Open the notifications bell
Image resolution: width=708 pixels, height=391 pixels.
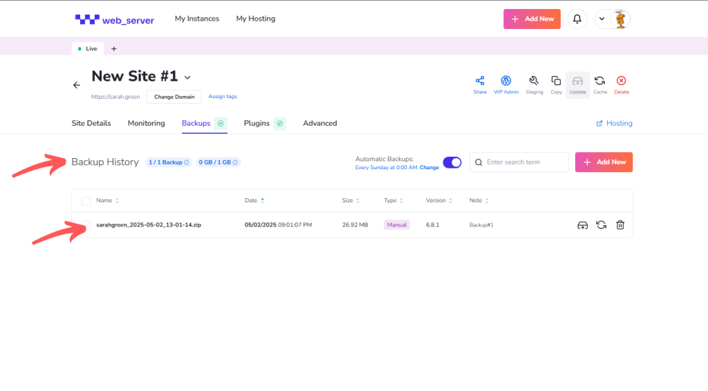click(577, 19)
